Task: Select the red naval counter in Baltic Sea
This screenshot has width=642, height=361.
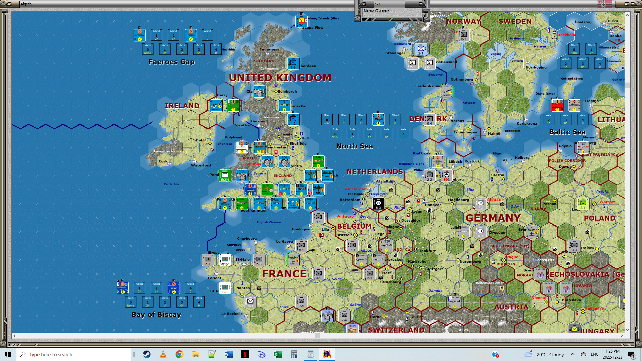Action: [557, 105]
